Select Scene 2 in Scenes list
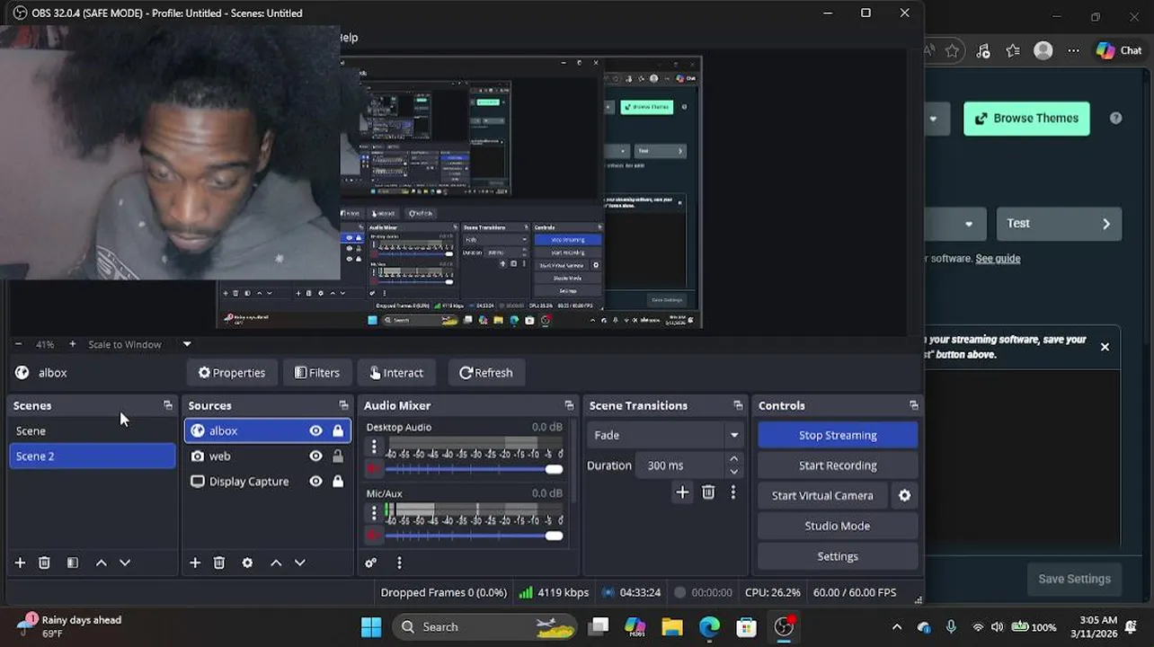Viewport: 1154px width, 647px height. coord(93,456)
